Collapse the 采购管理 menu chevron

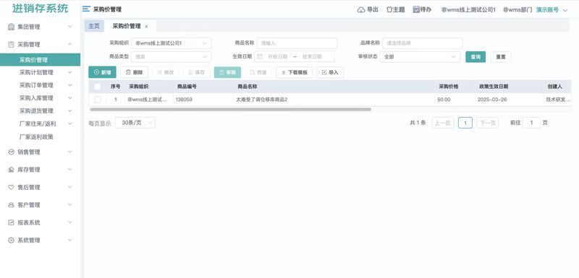point(69,45)
